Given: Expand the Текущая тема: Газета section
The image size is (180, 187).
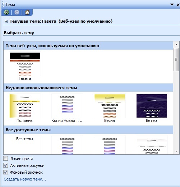Looking at the screenshot, I should point(6,22).
